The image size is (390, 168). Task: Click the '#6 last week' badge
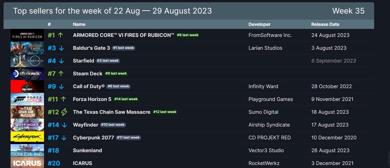coord(118,86)
